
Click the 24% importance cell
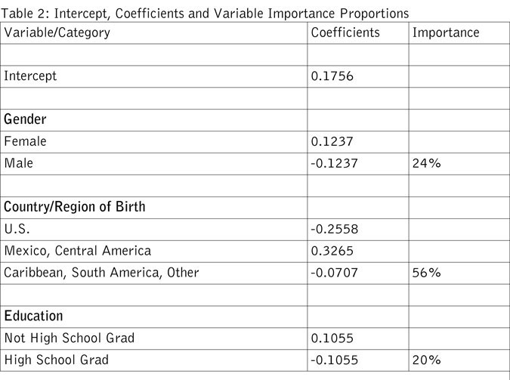pyautogui.click(x=426, y=163)
